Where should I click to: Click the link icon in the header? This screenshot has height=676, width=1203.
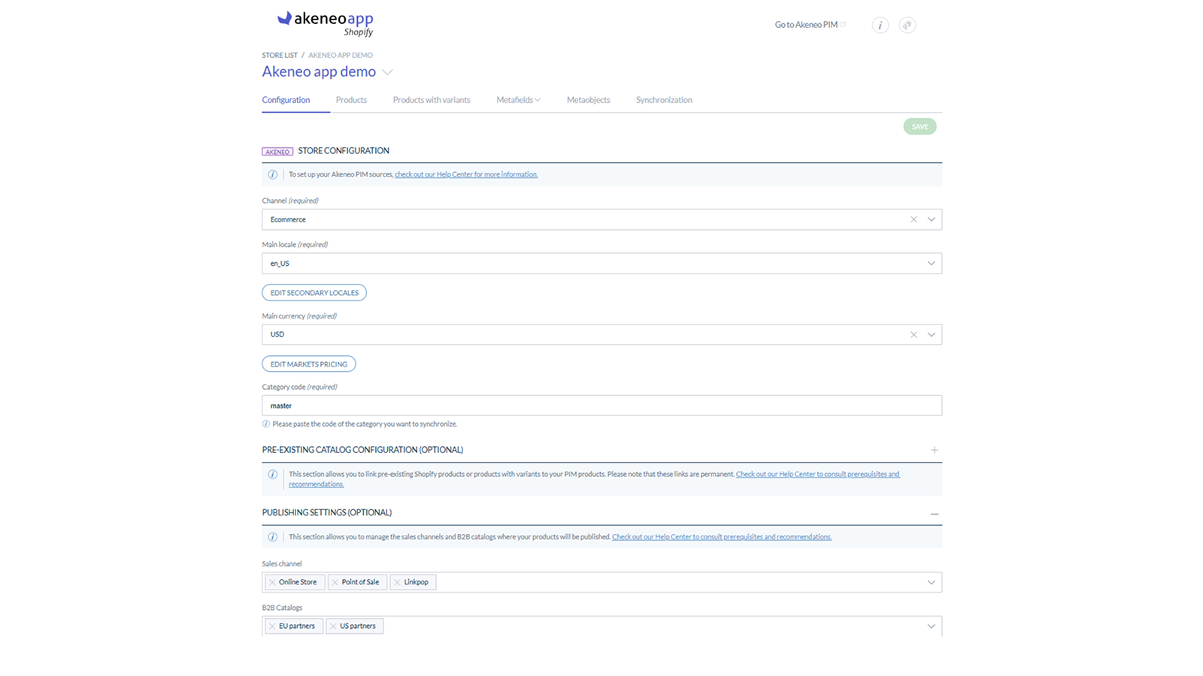tap(908, 25)
